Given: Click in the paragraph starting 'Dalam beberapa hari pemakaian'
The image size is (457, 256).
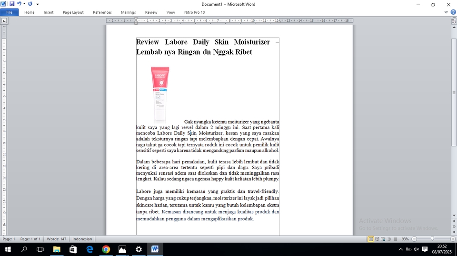Looking at the screenshot, I should (x=208, y=170).
